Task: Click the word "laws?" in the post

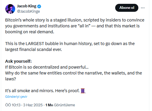Action: 10,79
